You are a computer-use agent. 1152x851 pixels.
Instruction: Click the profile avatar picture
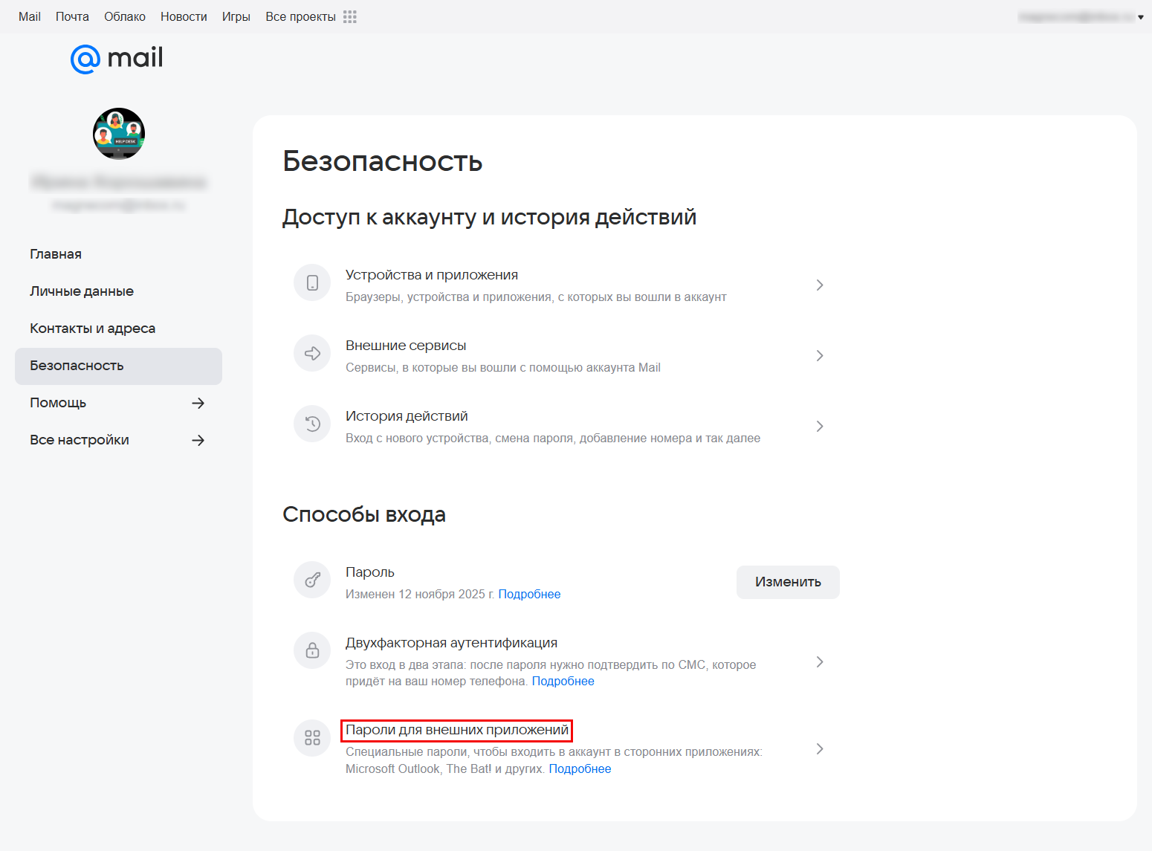click(119, 134)
